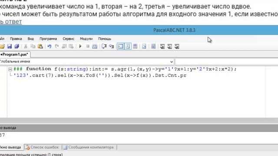278x156 pixels.
Task: Click the middle window-layout icon
Action: [170, 46]
